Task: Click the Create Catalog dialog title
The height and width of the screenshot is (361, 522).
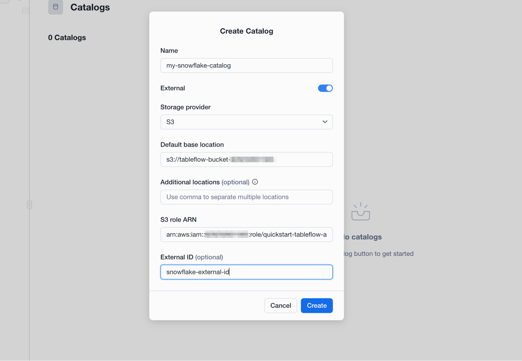Action: click(246, 31)
